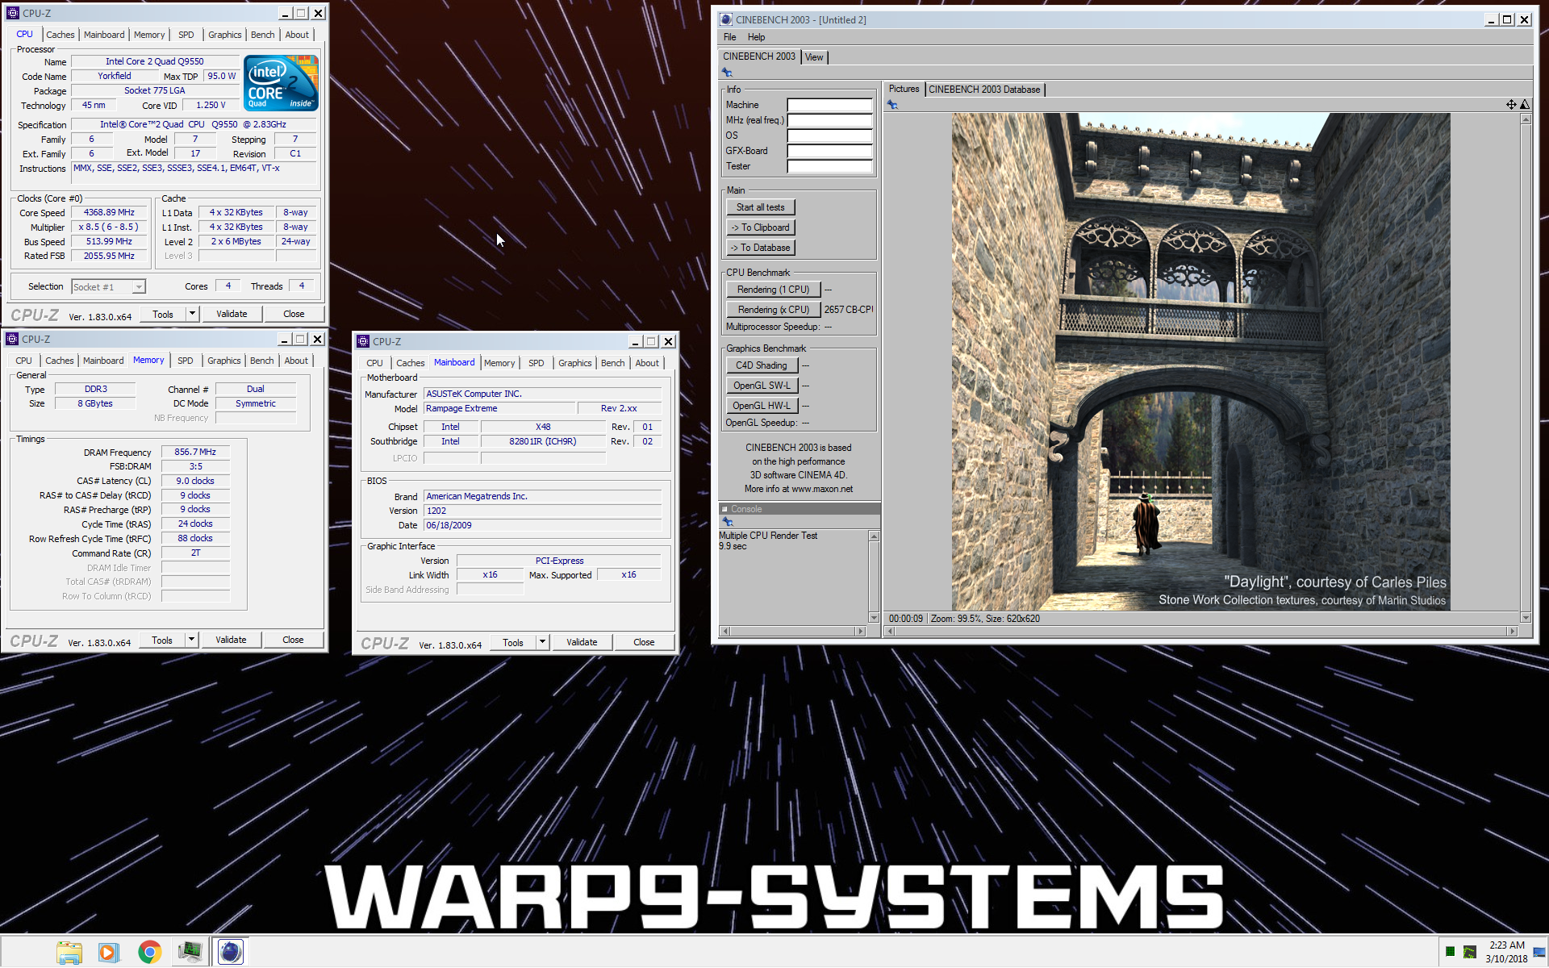
Task: Click into the MHz (real freq.) field
Action: click(829, 120)
